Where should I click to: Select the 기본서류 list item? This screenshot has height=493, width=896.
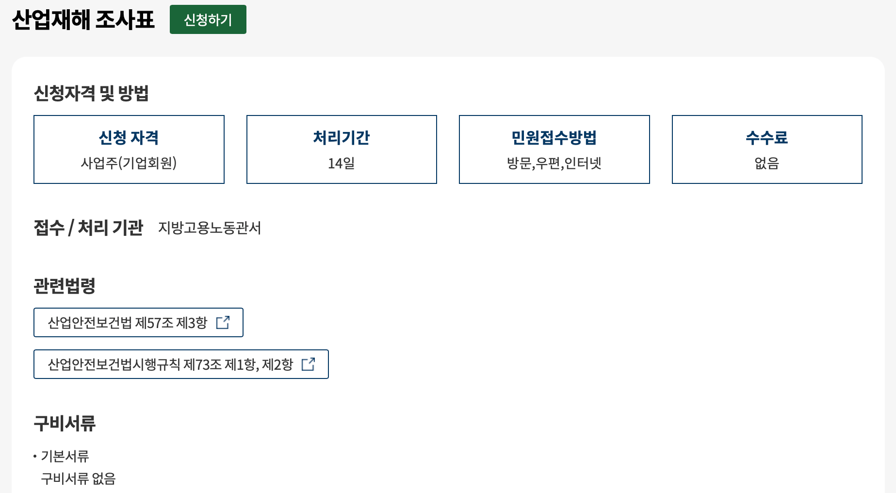67,456
